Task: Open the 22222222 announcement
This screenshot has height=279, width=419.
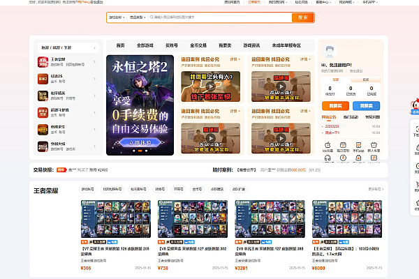Action: point(332,126)
